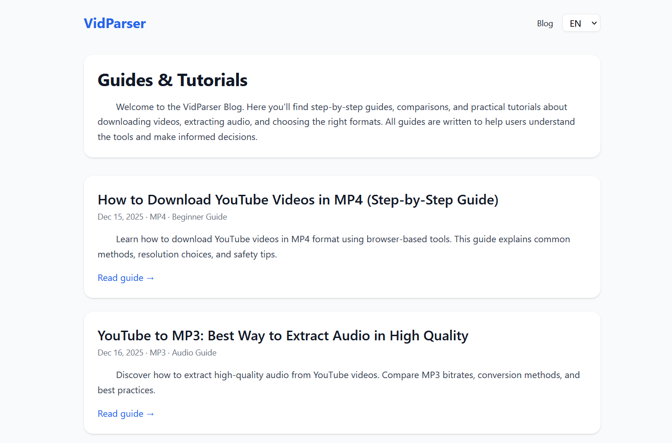Image resolution: width=672 pixels, height=443 pixels.
Task: Select the MP4 article title heading
Action: point(297,200)
